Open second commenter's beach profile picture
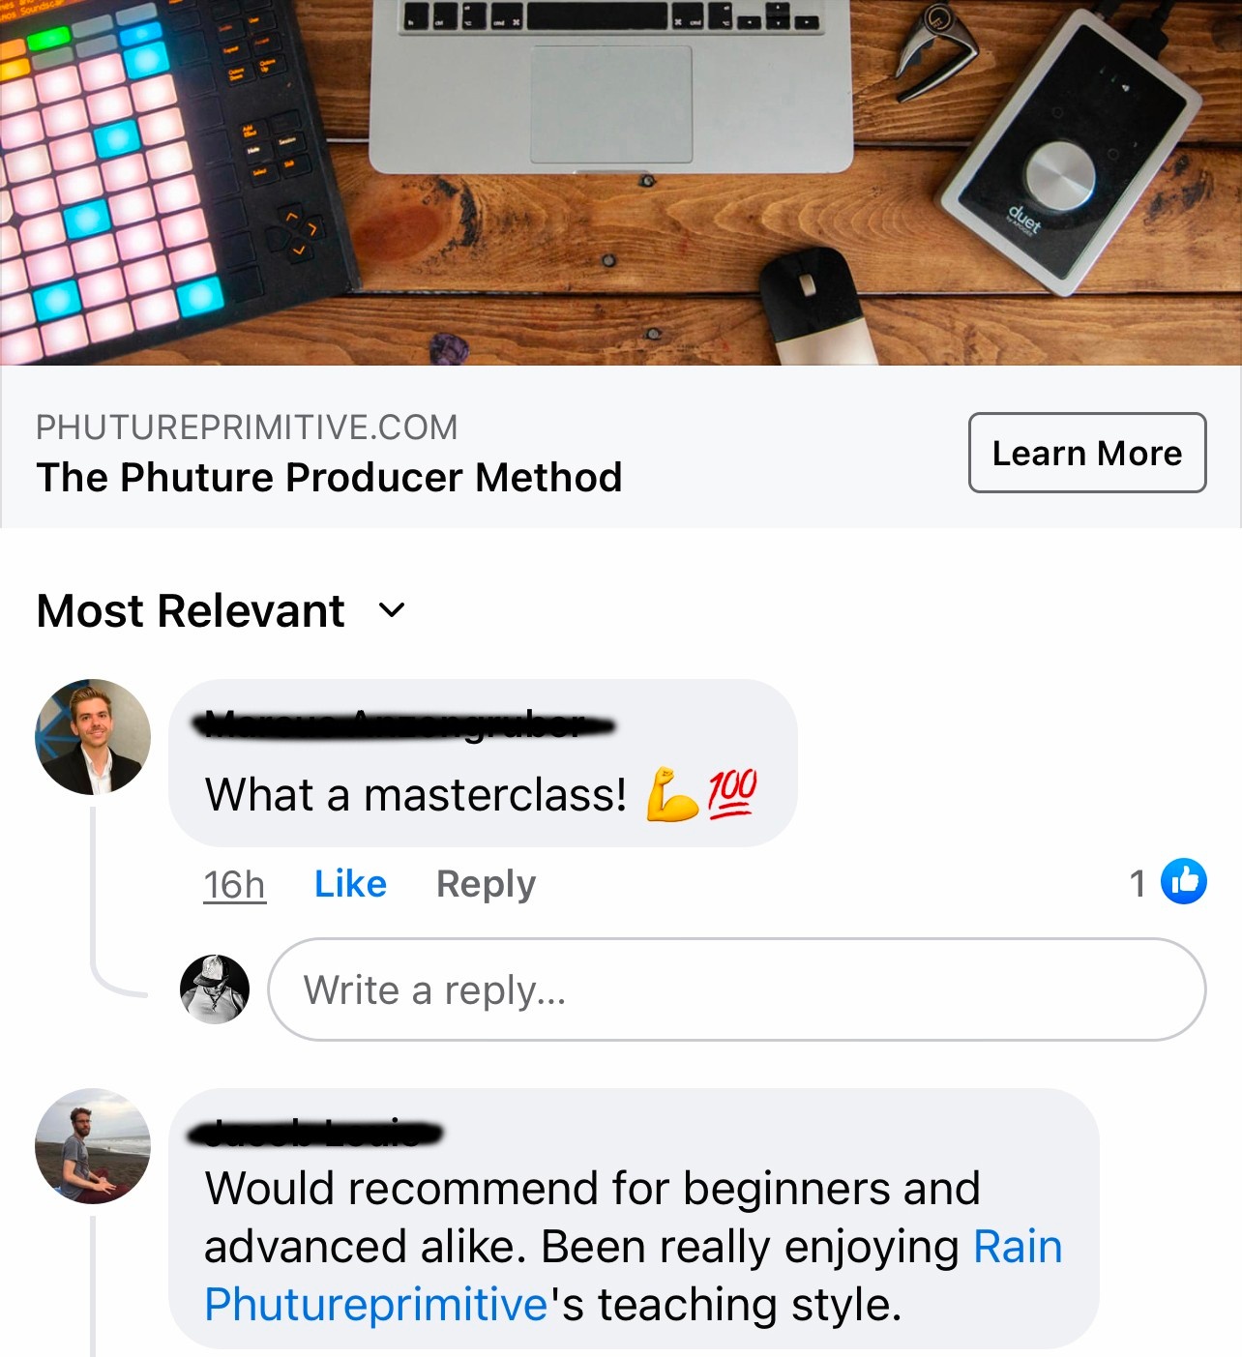The image size is (1242, 1357). (x=93, y=1146)
